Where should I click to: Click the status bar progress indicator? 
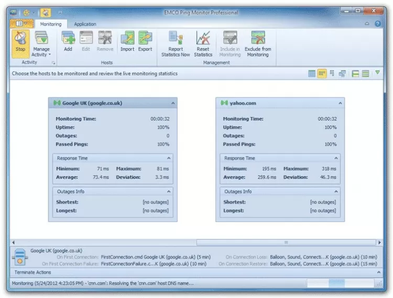[340, 283]
